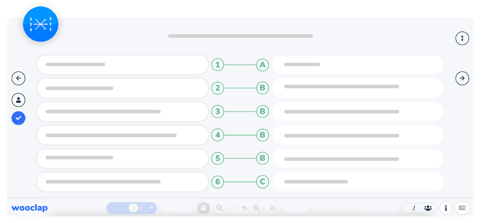Zoom out with the minus magnifier
The width and height of the screenshot is (481, 223).
[219, 208]
